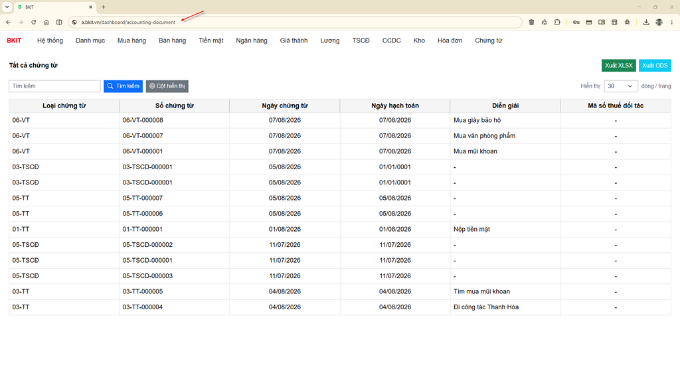Select document number 06-VT-000008
Image resolution: width=680 pixels, height=365 pixels.
(143, 120)
